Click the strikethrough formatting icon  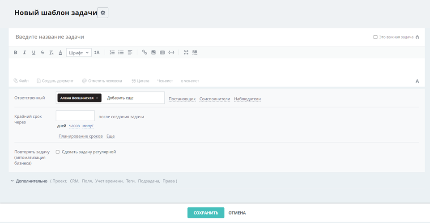tap(43, 53)
